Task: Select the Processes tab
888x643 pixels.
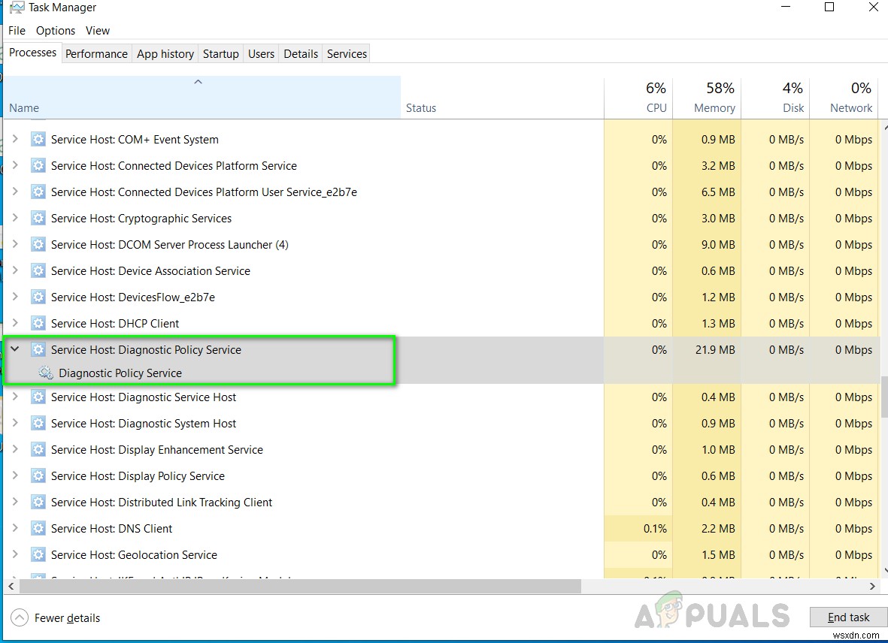Action: [x=32, y=53]
